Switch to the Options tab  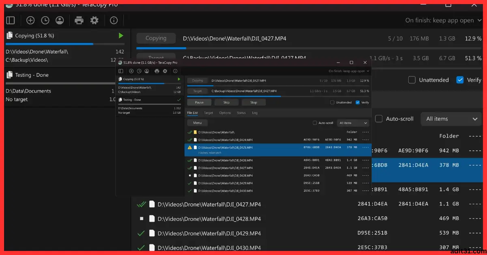point(225,113)
